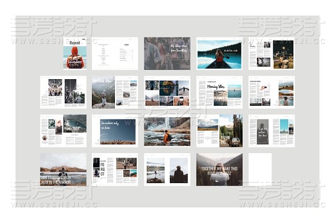Select the canoe on lake spread

219,53
